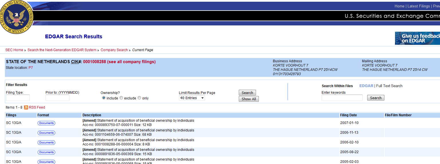Click the Business Address label
This screenshot has height=164, width=440.
[287, 61]
